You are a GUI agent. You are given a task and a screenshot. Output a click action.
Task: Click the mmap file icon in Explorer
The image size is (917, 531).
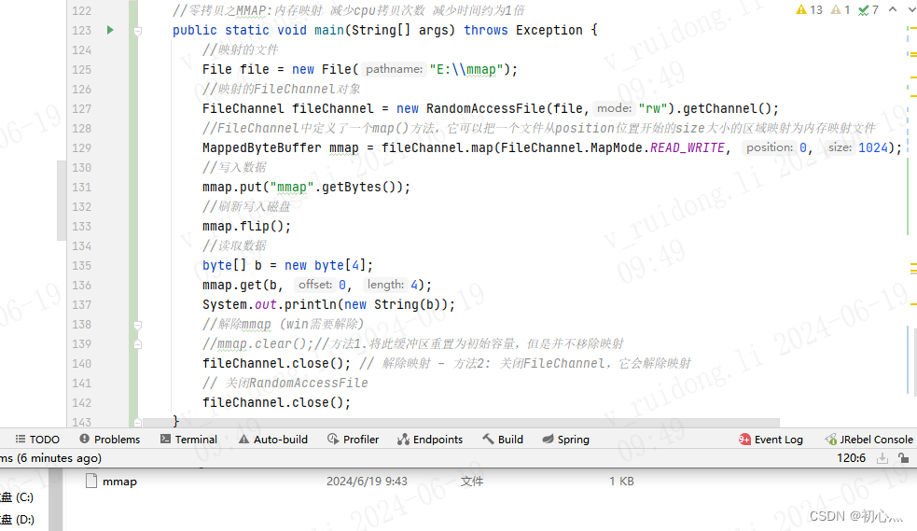(x=91, y=482)
